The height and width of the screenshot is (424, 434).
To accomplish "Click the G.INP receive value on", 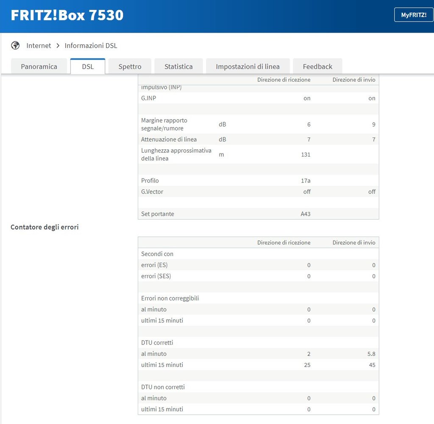I will pos(307,98).
